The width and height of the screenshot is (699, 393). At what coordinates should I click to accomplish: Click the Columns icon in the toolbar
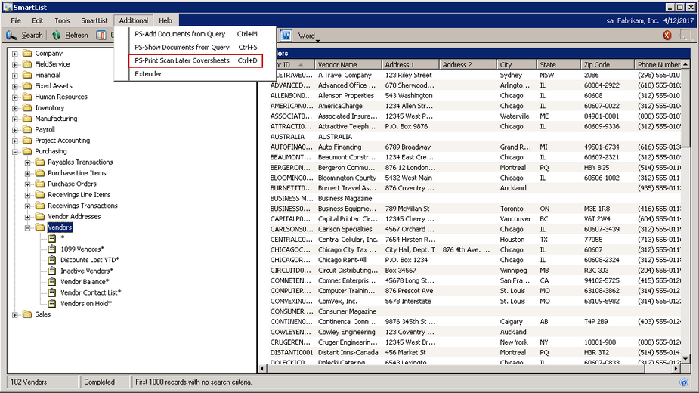[101, 36]
